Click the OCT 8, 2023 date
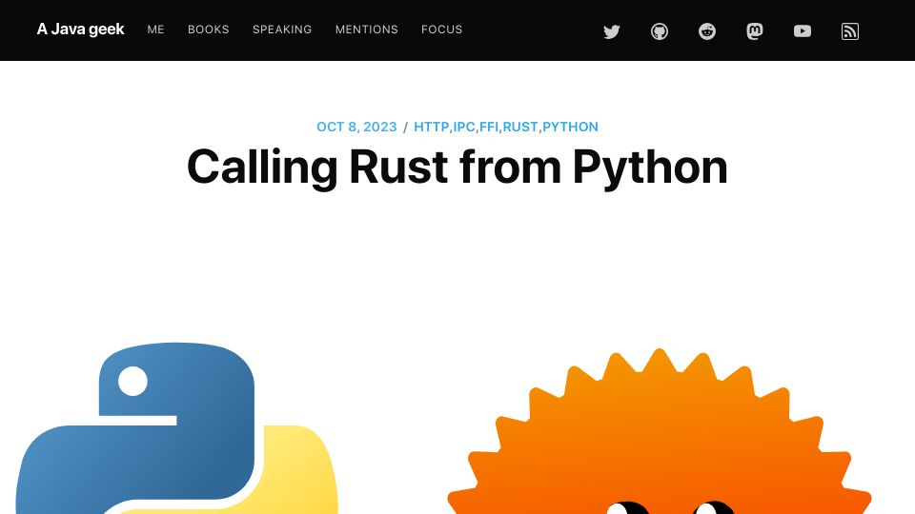915x514 pixels. 356,127
